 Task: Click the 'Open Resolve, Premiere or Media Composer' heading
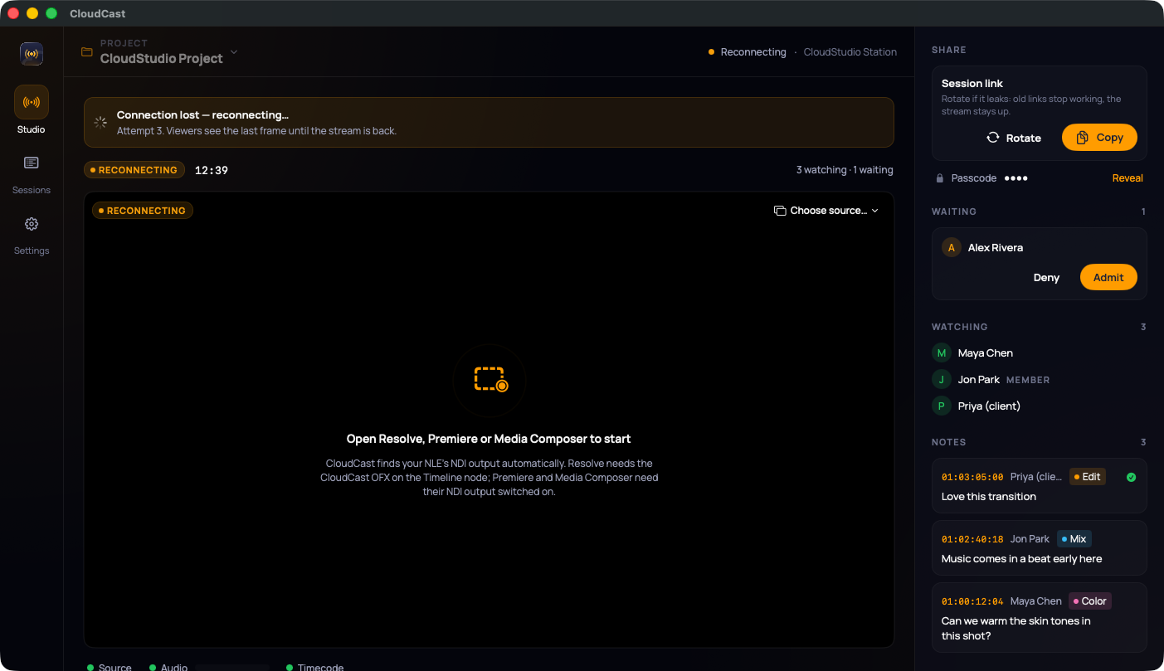coord(489,439)
